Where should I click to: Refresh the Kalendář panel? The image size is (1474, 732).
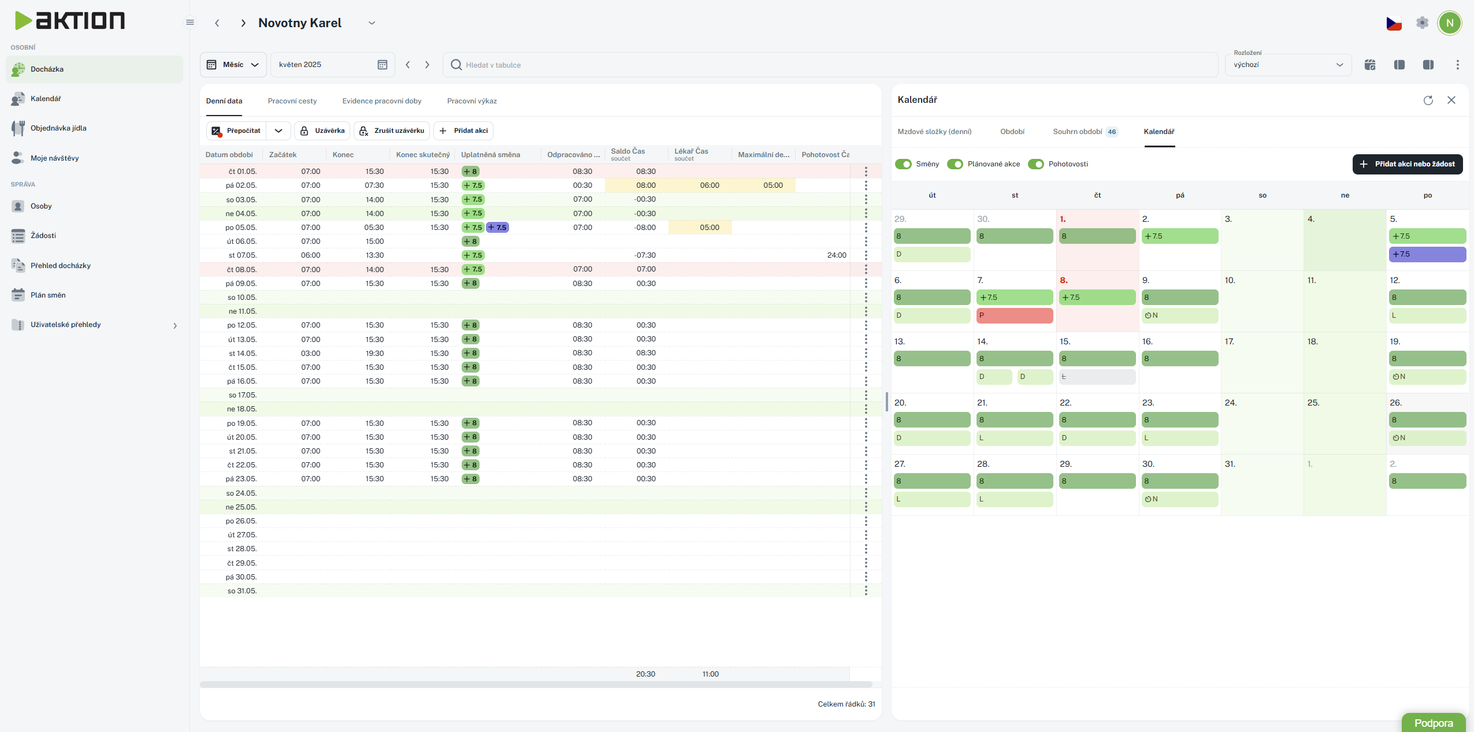click(1428, 101)
